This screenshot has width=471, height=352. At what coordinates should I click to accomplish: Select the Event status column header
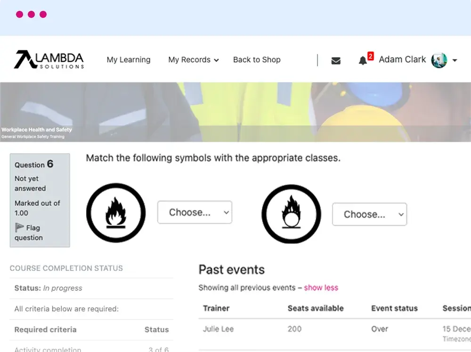point(394,309)
